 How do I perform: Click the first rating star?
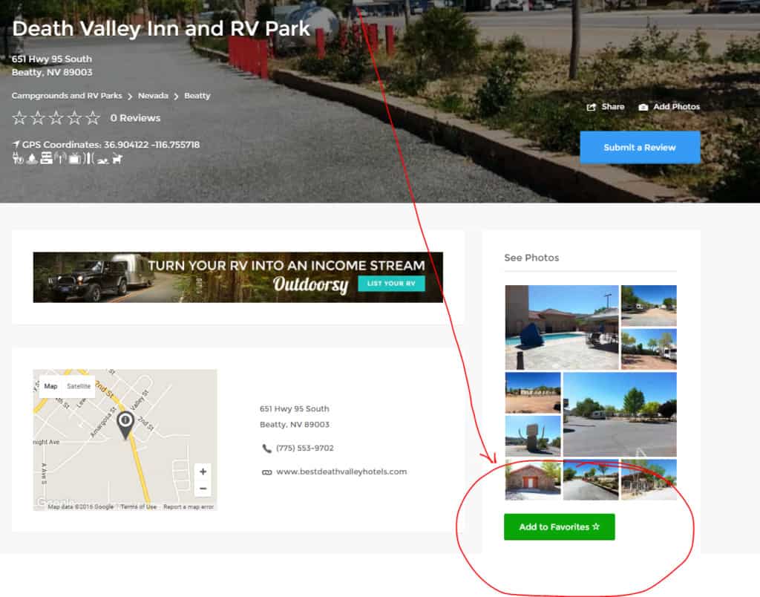click(19, 118)
